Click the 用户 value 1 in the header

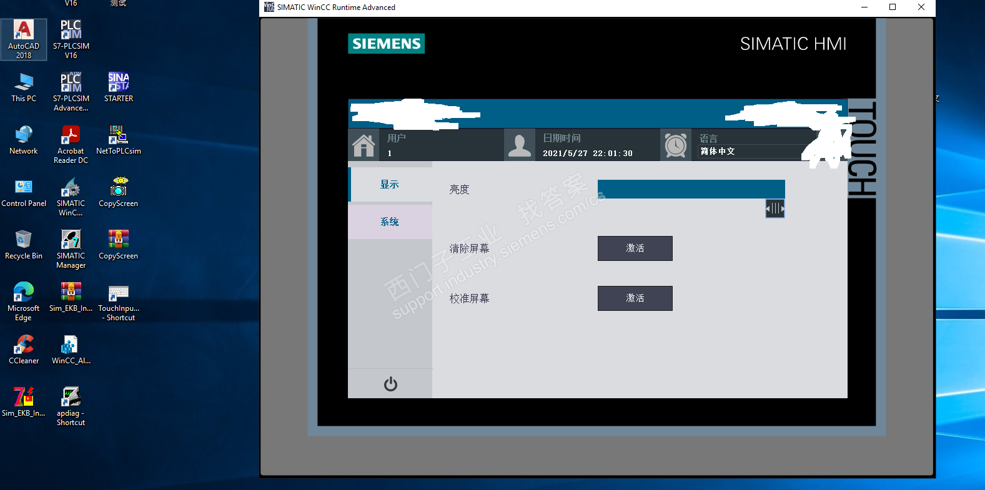click(x=390, y=154)
